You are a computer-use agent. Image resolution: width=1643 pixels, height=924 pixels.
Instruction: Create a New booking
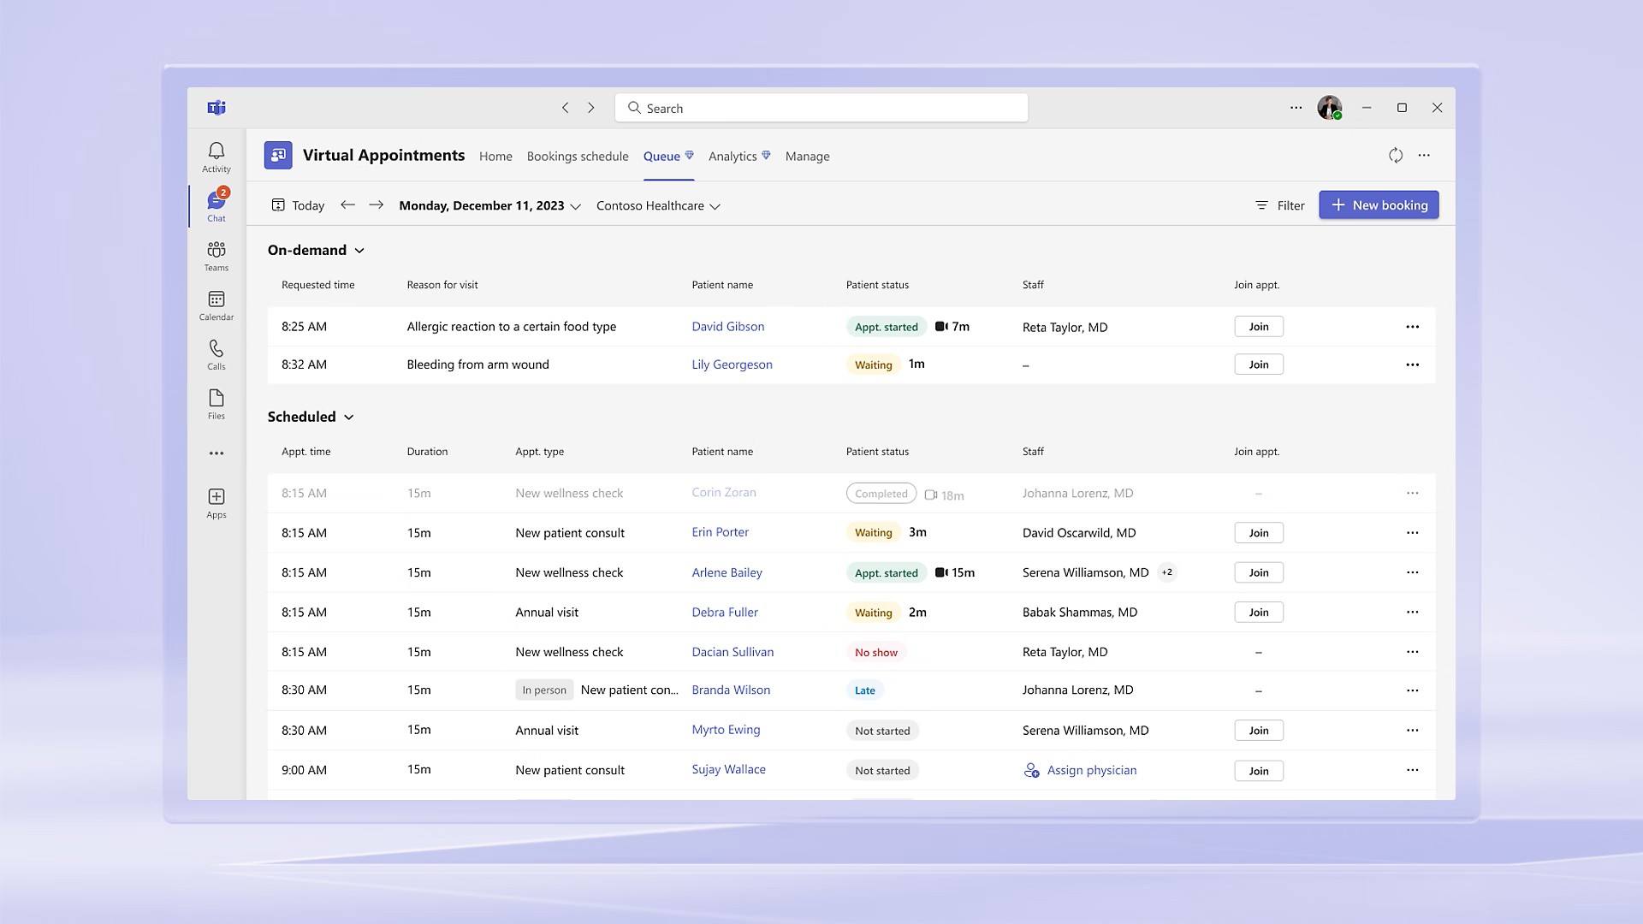(x=1379, y=205)
